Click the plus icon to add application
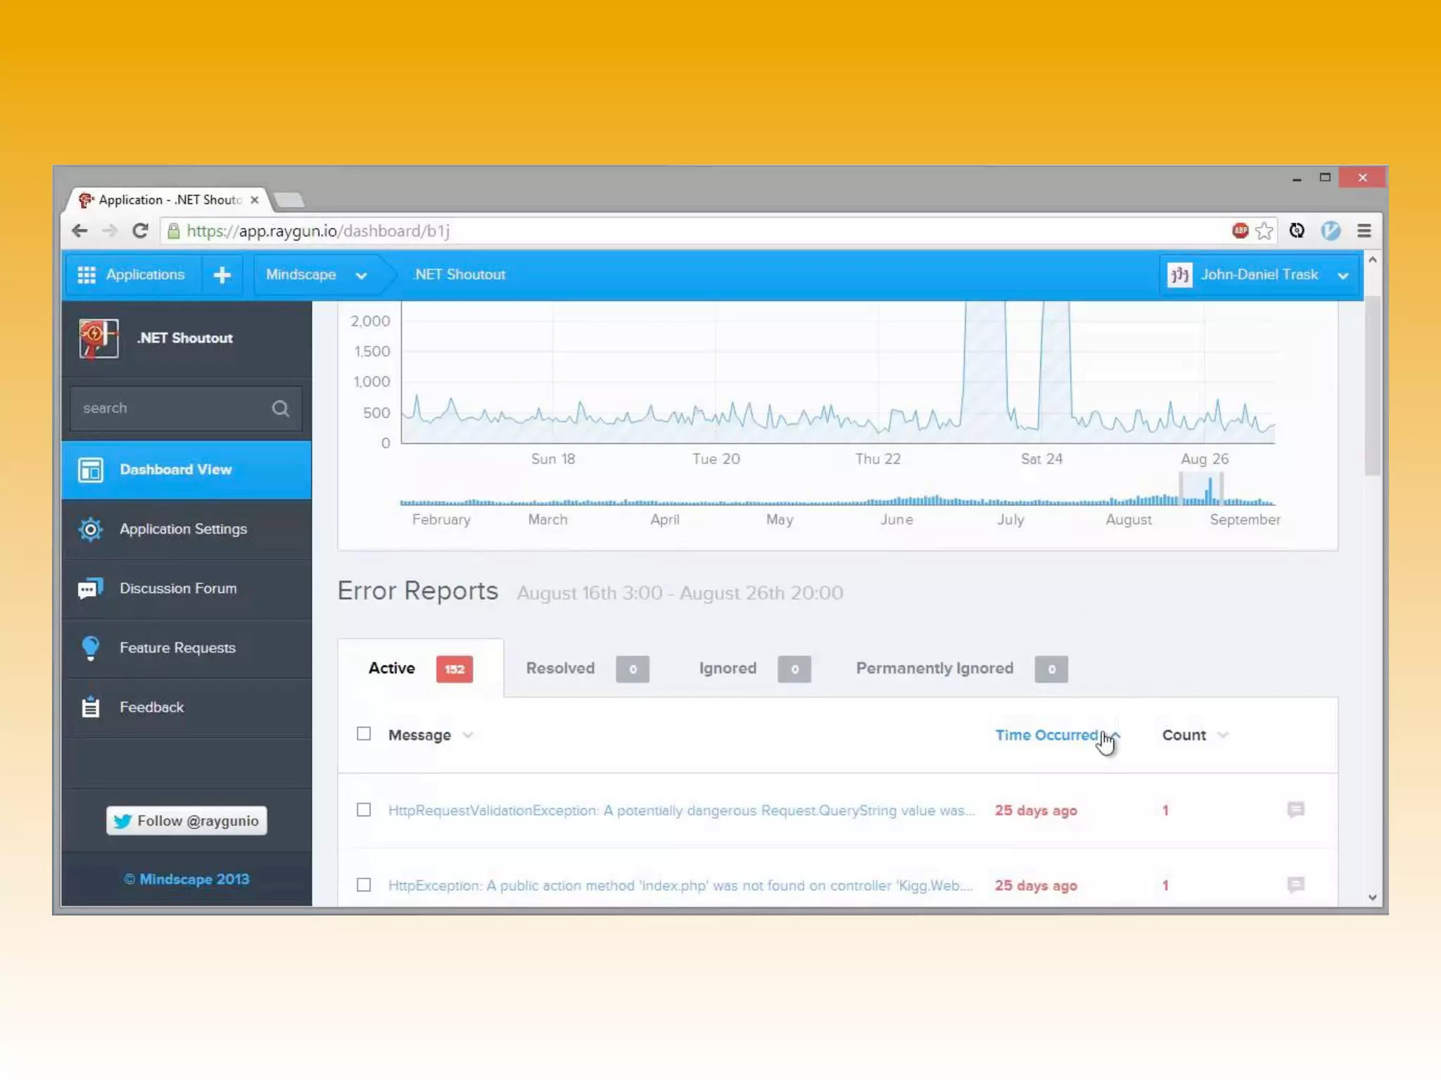 click(222, 275)
